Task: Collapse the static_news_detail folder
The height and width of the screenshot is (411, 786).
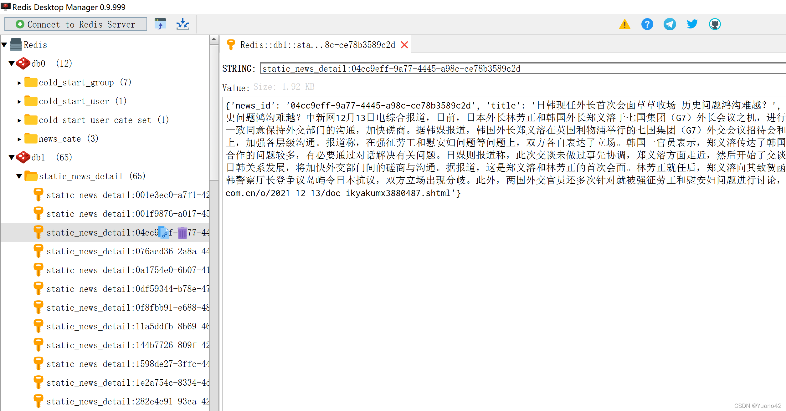Action: (19, 176)
